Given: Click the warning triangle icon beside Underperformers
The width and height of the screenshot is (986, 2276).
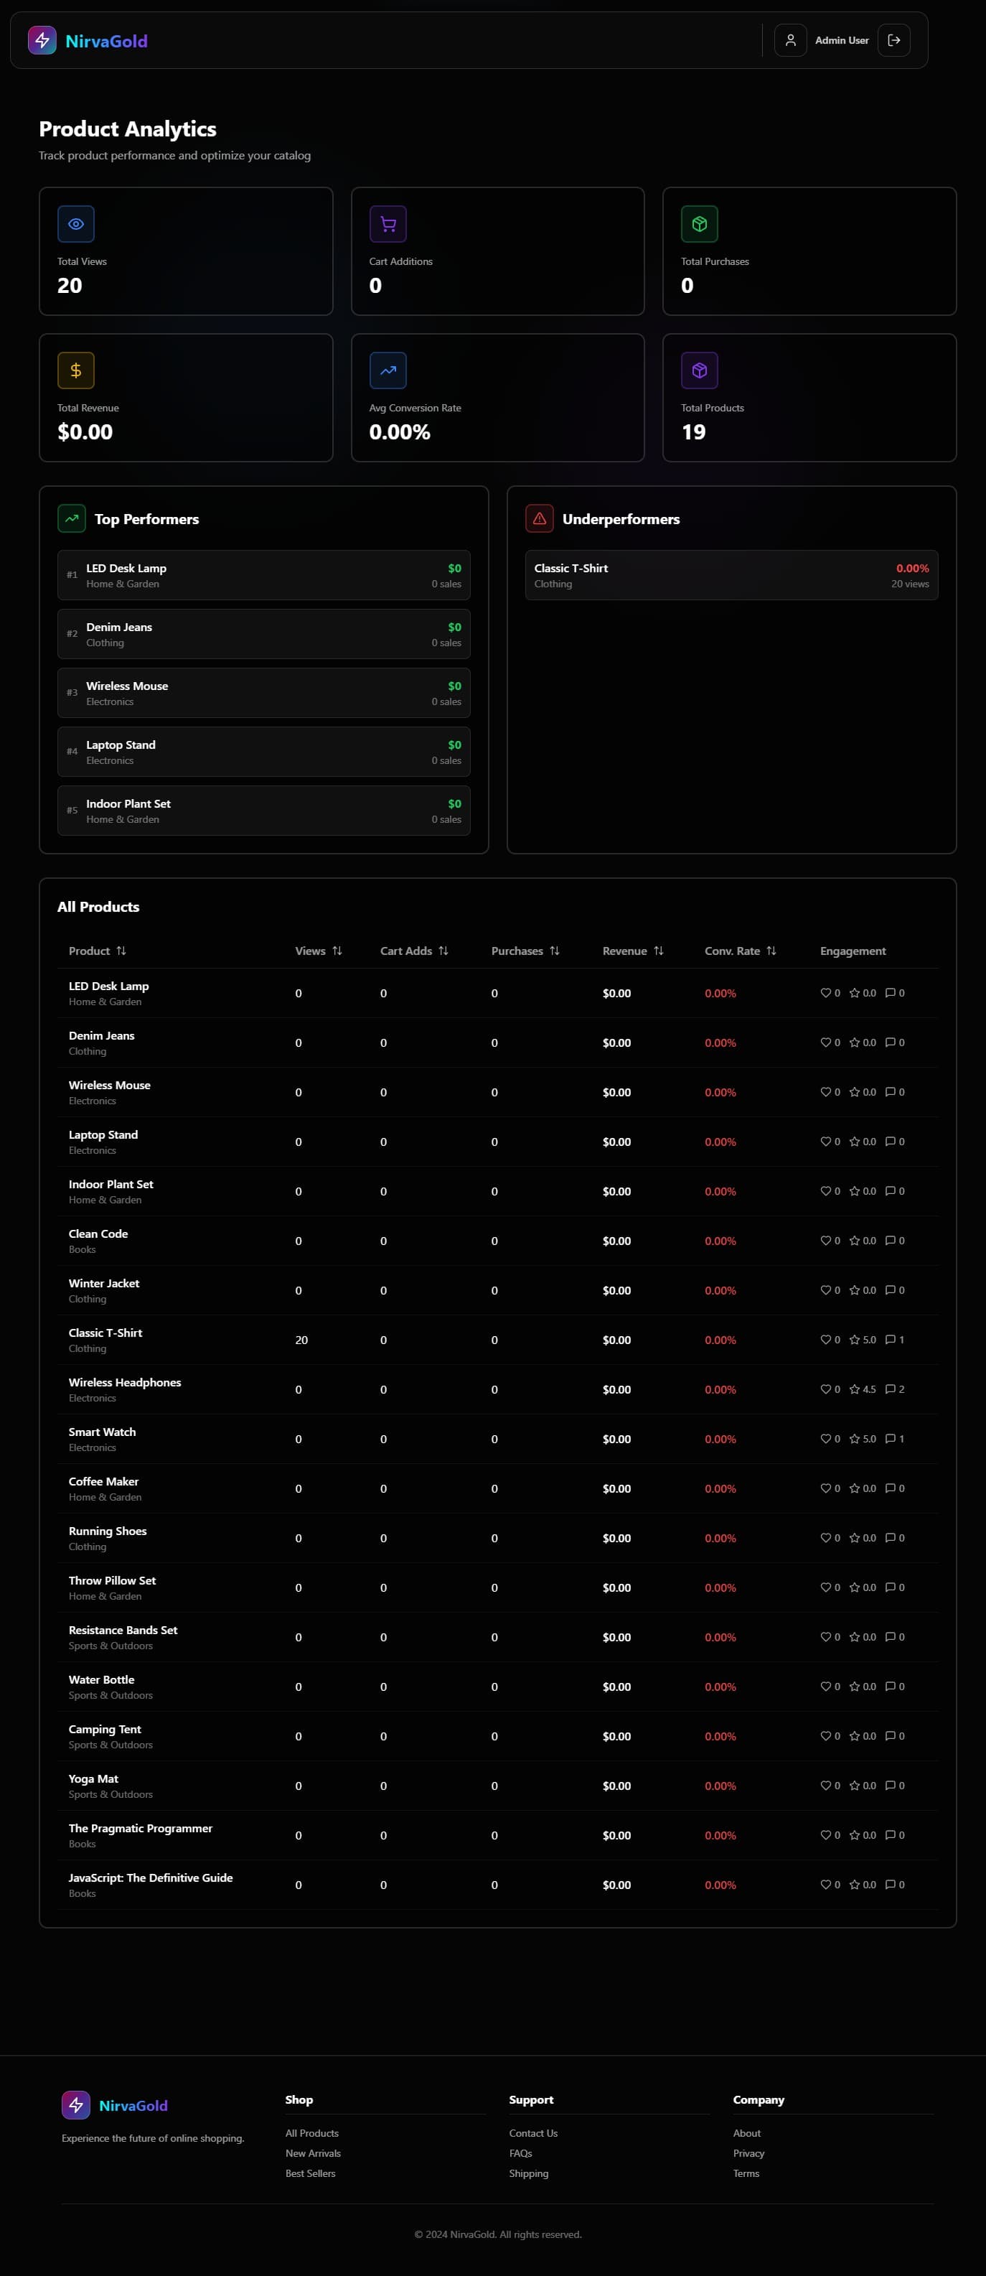Looking at the screenshot, I should pyautogui.click(x=540, y=518).
